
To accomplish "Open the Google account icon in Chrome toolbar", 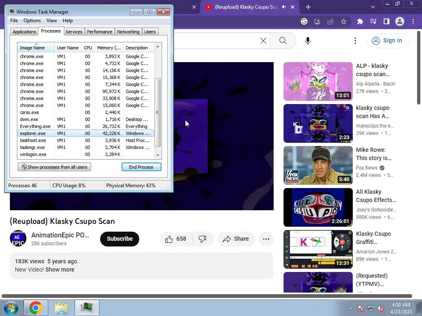I will point(304,21).
